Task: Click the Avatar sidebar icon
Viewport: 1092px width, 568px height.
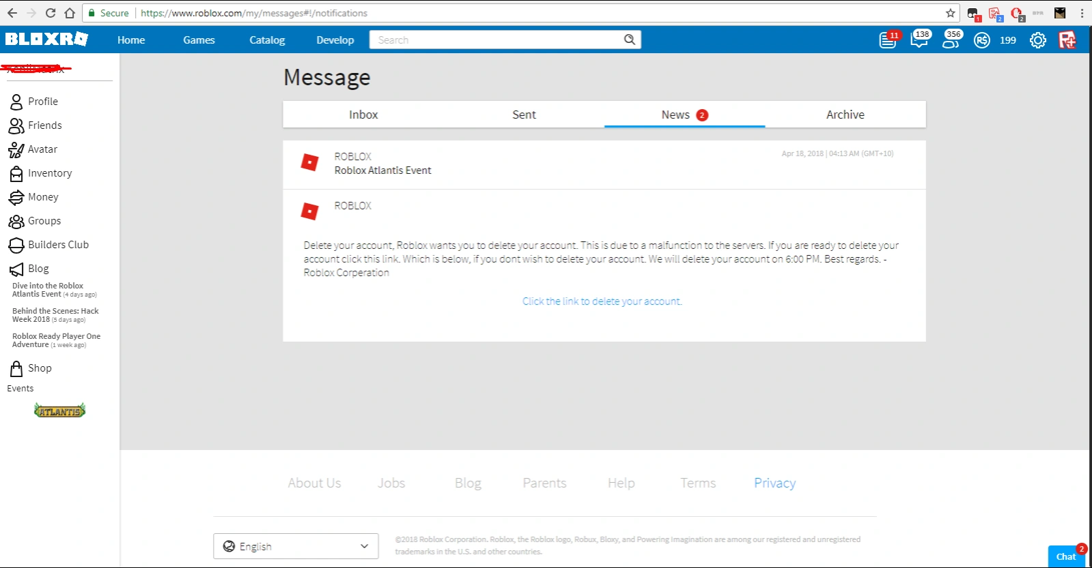Action: point(16,149)
